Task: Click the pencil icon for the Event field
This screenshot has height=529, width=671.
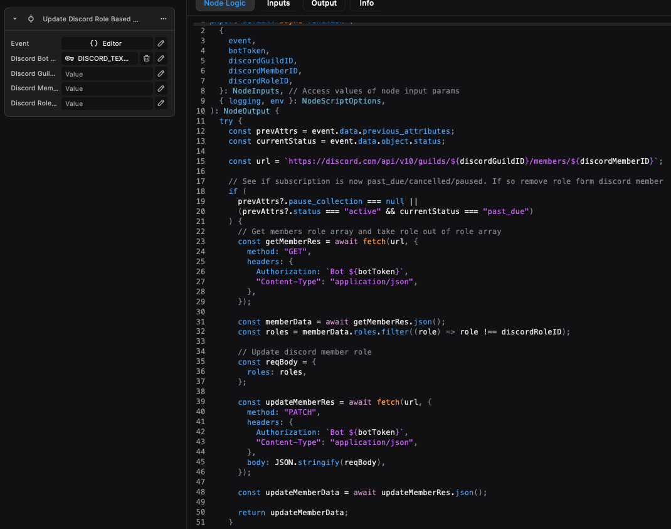Action: [161, 43]
